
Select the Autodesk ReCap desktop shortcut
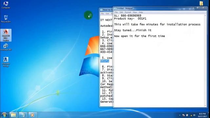(6, 62)
